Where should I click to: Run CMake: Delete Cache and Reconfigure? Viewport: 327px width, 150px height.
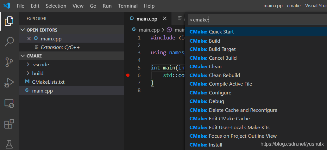[256, 110]
